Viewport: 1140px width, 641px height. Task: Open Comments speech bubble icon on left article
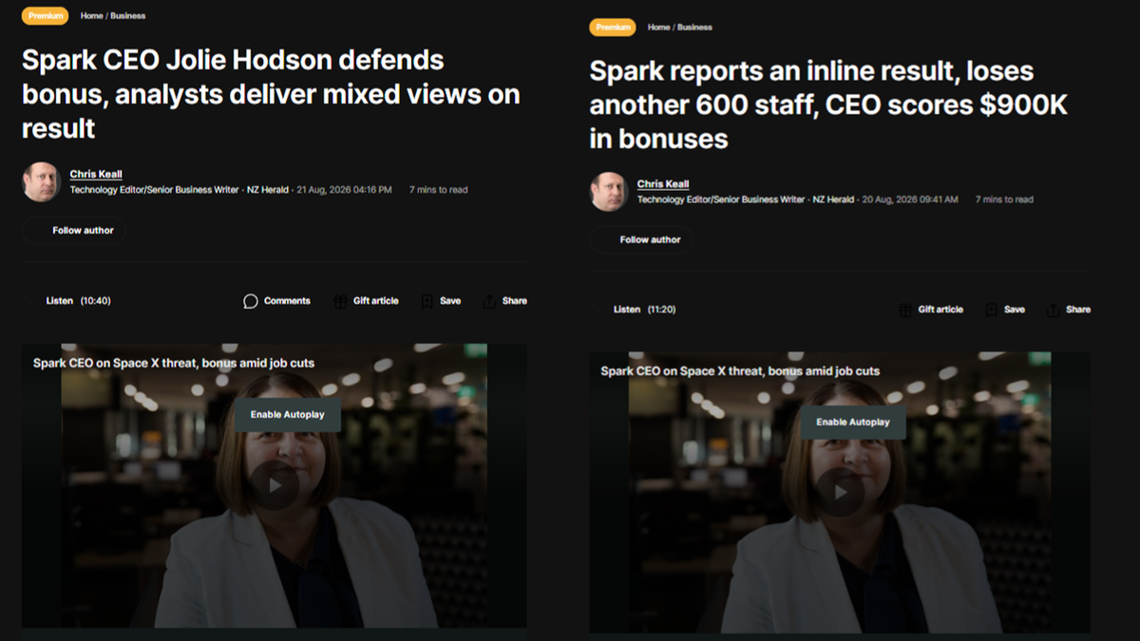(251, 301)
